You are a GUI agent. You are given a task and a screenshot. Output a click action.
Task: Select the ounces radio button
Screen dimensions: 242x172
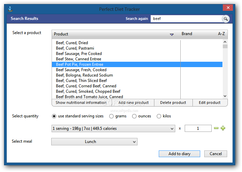click(x=134, y=116)
